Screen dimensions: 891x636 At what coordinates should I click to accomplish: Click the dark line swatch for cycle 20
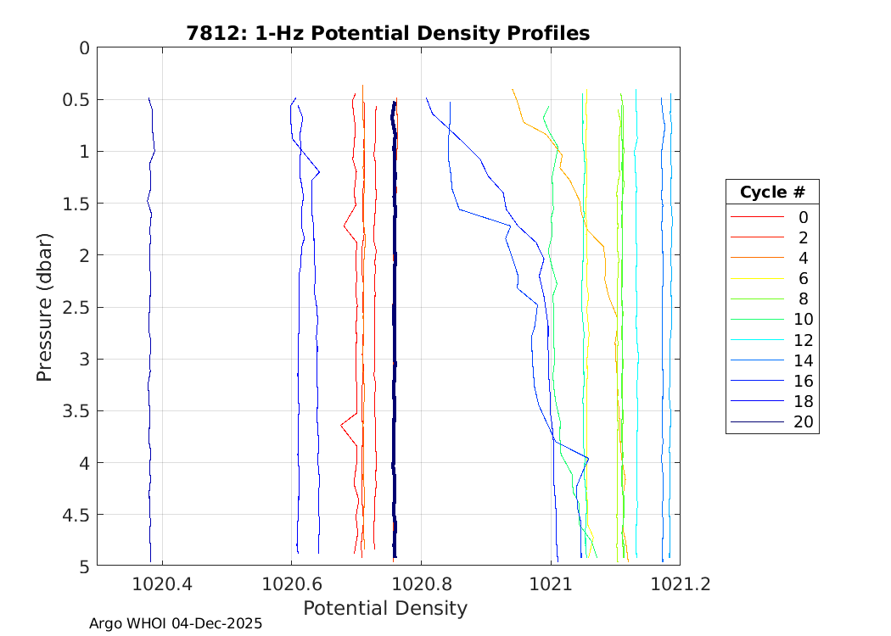click(x=753, y=422)
